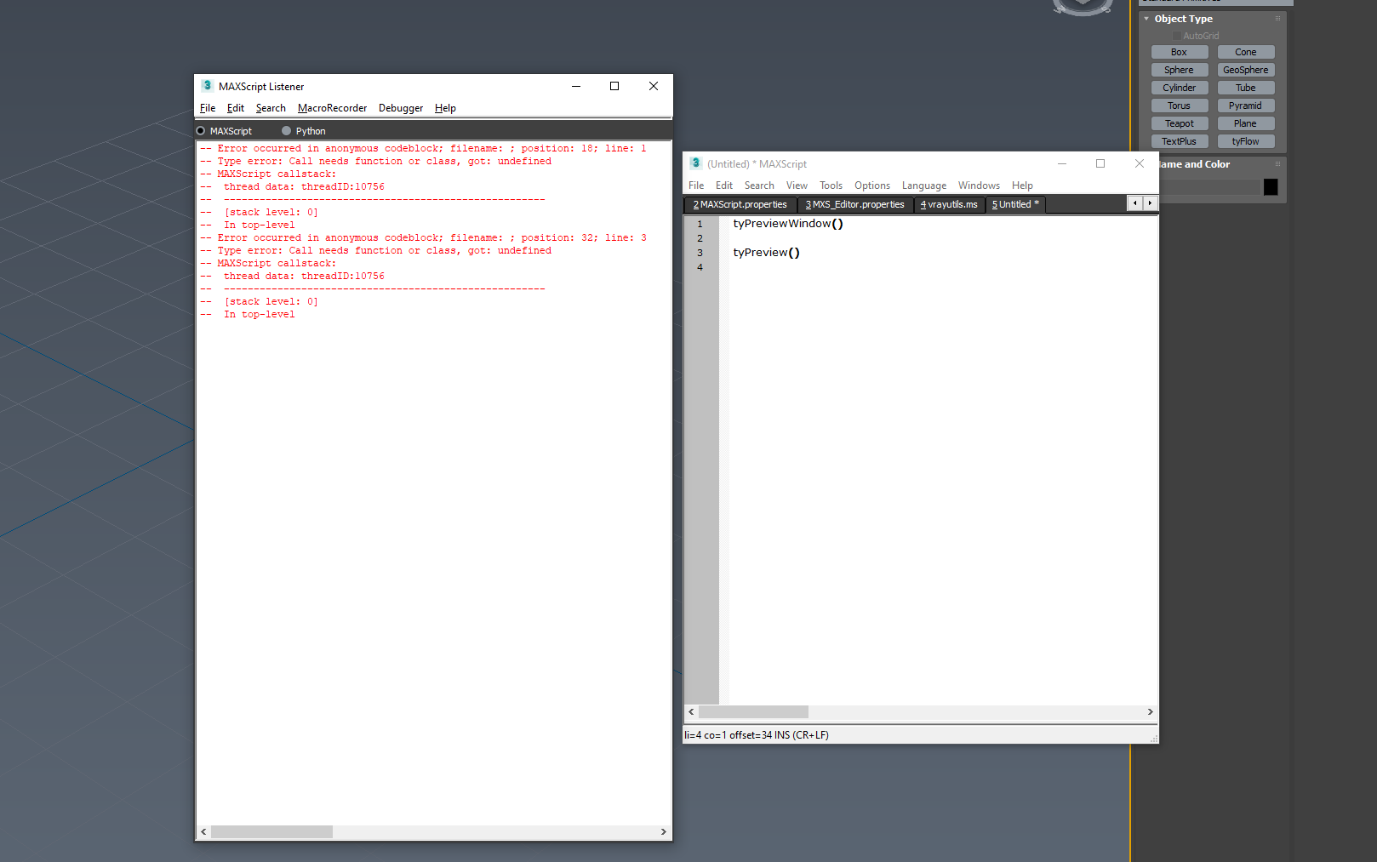The width and height of the screenshot is (1377, 862).
Task: Open the editor Tools menu
Action: tap(831, 186)
